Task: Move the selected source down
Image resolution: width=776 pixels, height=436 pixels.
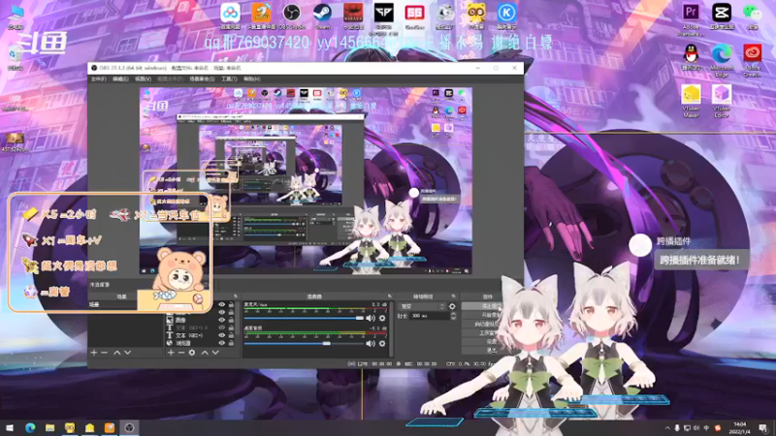Action: point(215,353)
